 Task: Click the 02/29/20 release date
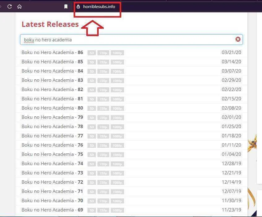[x=231, y=80]
